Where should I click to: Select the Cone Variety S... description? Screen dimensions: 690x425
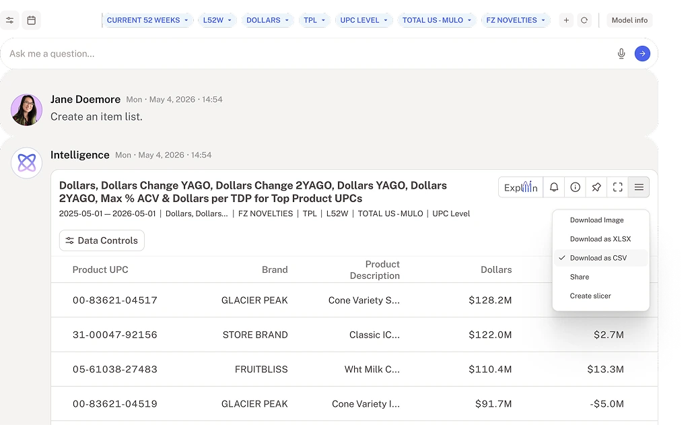(x=364, y=300)
